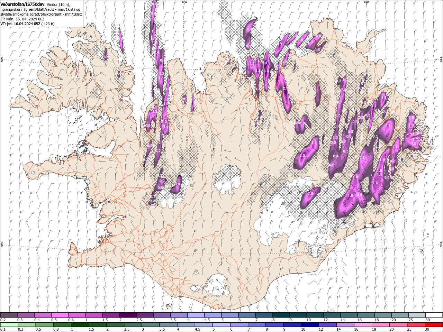Select the dark green 1 mm rain legend swatch
The image size is (443, 332).
coord(80,325)
